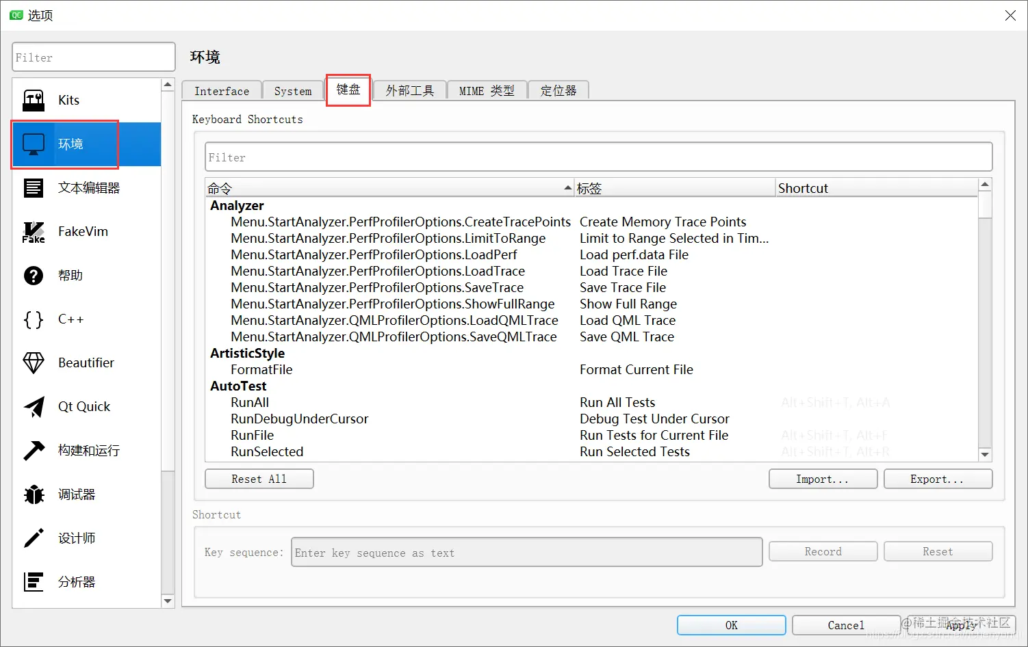
Task: Click the category list scroll-down arrow
Action: click(168, 601)
